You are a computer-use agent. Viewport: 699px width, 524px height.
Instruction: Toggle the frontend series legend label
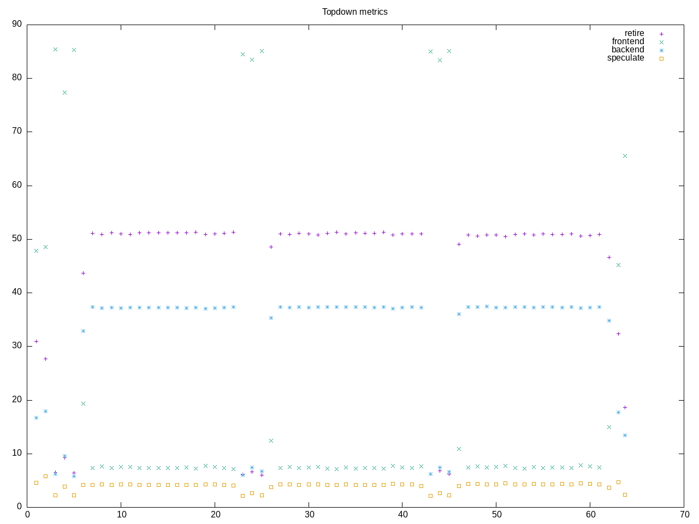tap(627, 41)
